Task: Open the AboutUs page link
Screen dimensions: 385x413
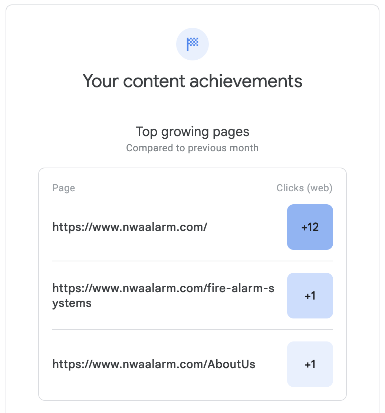Action: [154, 364]
